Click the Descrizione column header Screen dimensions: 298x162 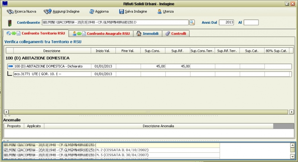click(52, 51)
